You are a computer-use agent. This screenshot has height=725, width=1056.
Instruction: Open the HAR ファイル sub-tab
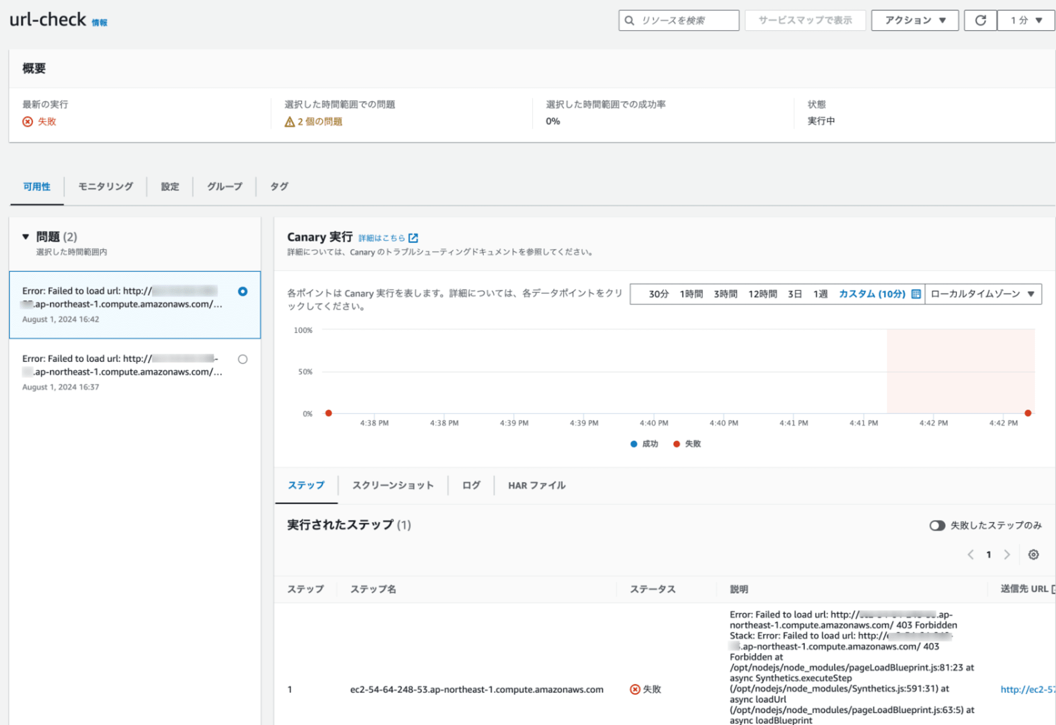[x=536, y=485]
